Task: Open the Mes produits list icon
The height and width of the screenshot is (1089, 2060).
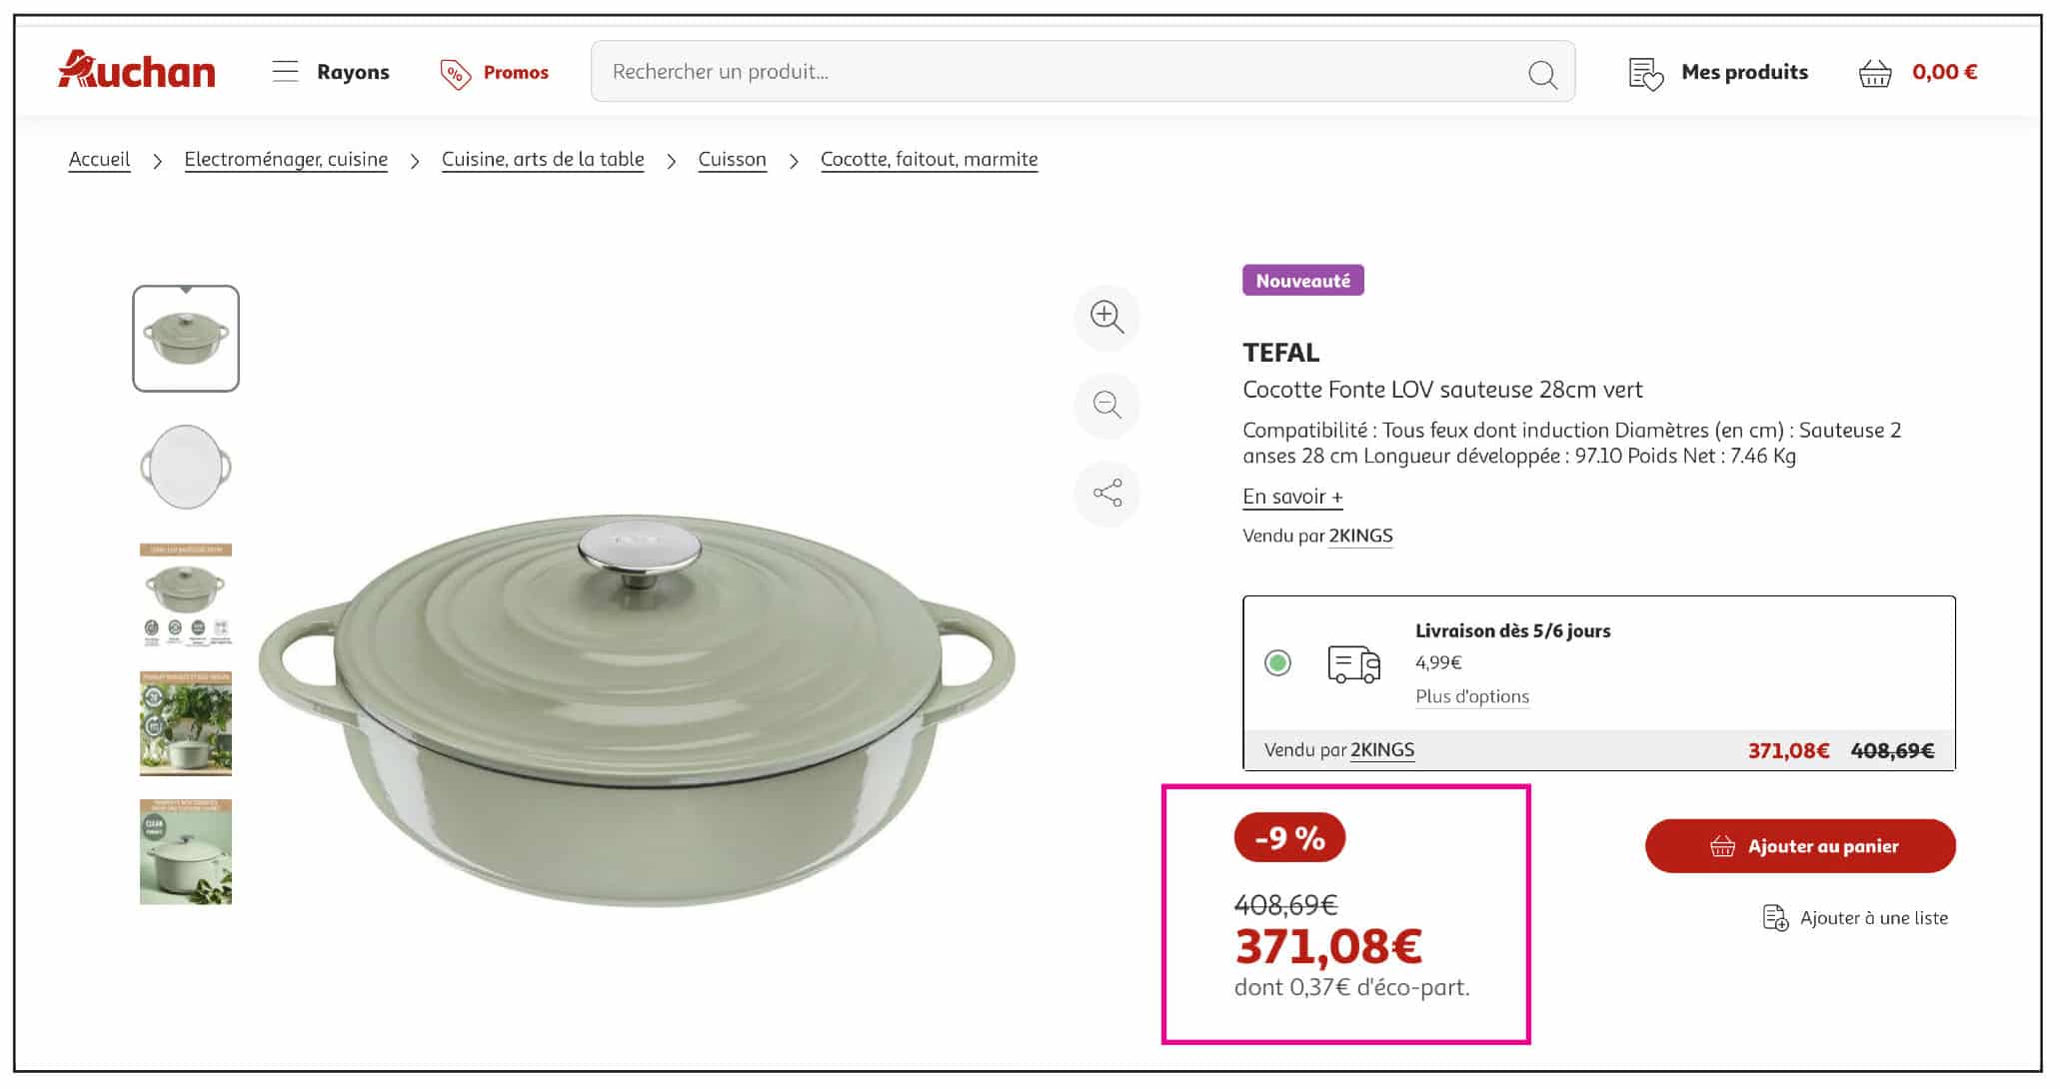Action: (1646, 73)
